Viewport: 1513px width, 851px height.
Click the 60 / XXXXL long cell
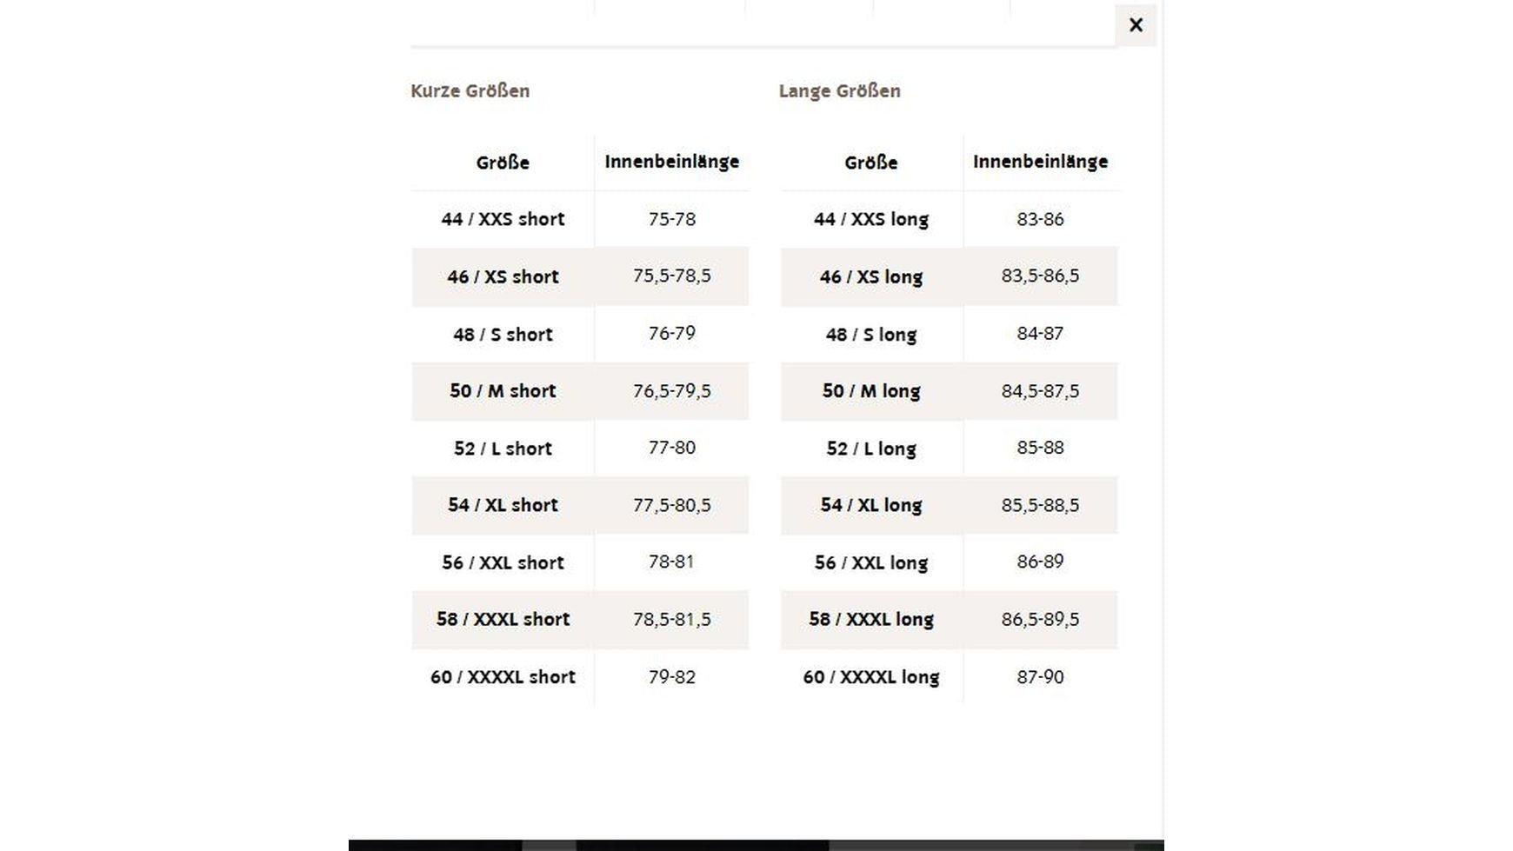click(871, 677)
